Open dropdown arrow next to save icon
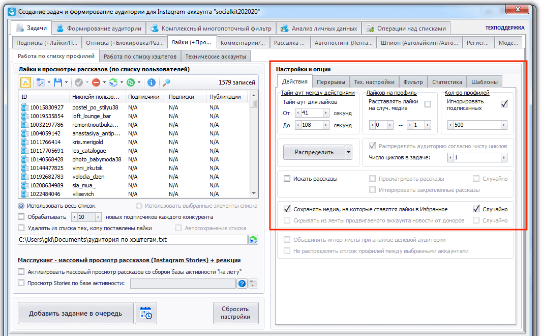This screenshot has height=336, width=542. (66, 82)
